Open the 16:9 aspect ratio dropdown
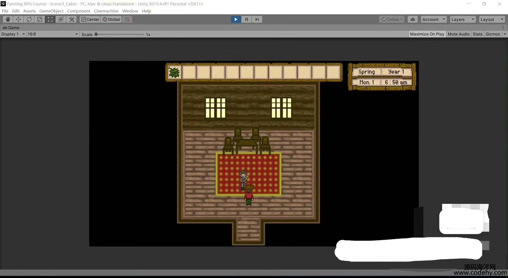508x278 pixels. [x=53, y=34]
